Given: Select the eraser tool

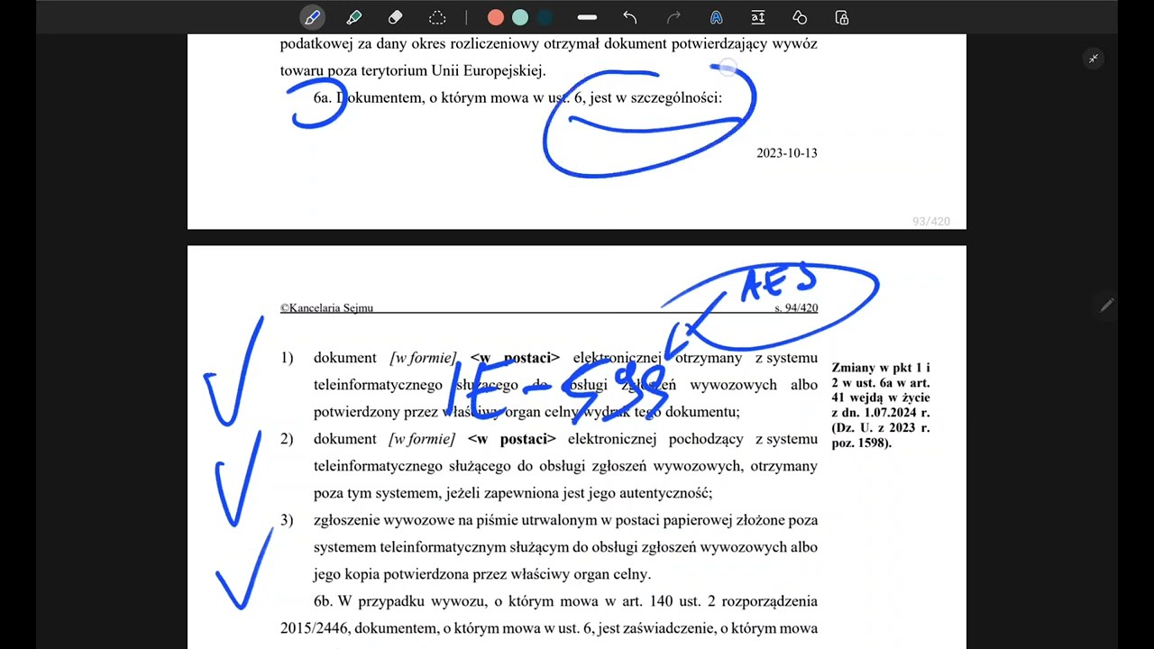Looking at the screenshot, I should click(395, 17).
